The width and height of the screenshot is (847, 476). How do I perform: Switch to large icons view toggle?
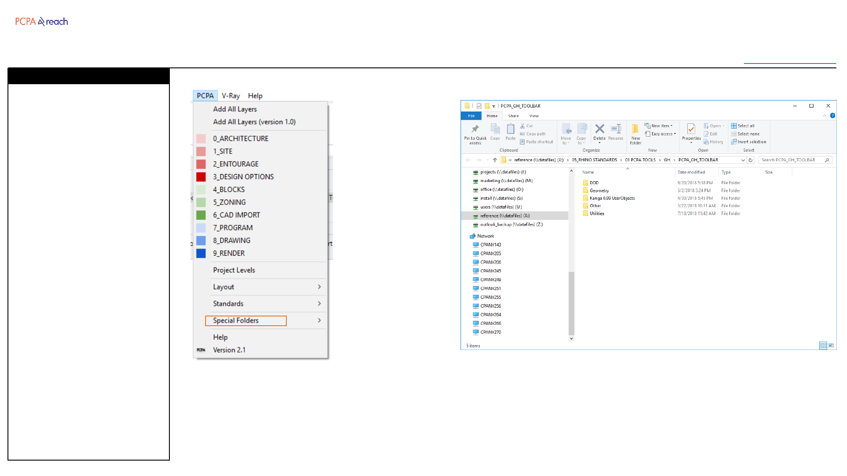coord(831,346)
